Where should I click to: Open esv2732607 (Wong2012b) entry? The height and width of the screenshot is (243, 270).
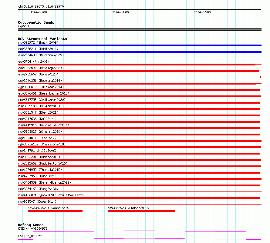[38, 74]
